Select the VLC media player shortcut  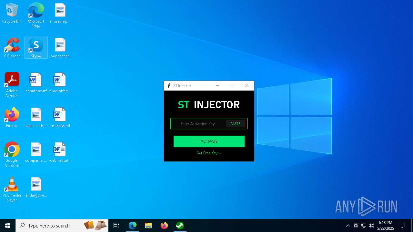(x=12, y=189)
